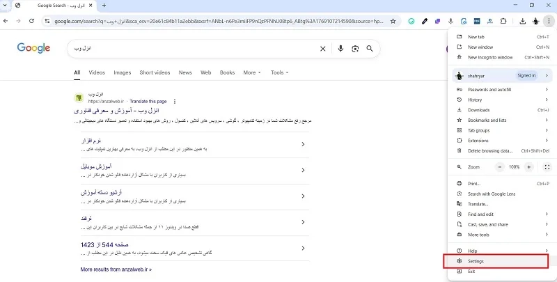Activate the eyedropper color picker extension
This screenshot has height=282, width=557.
point(425,22)
